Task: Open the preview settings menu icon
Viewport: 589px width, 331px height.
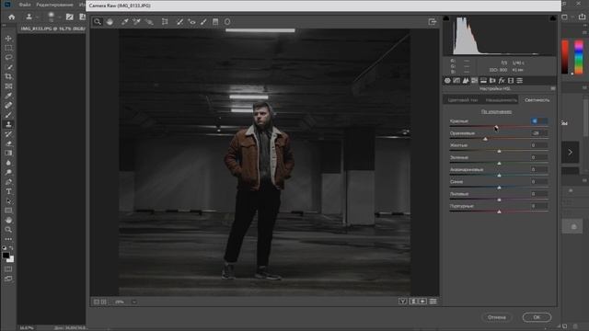Action: [x=433, y=302]
